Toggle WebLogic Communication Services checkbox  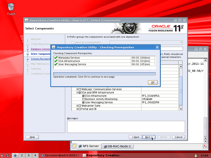pos(80,89)
